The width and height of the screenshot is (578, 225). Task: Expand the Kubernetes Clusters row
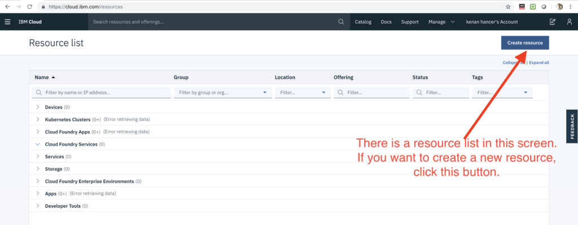pos(38,119)
